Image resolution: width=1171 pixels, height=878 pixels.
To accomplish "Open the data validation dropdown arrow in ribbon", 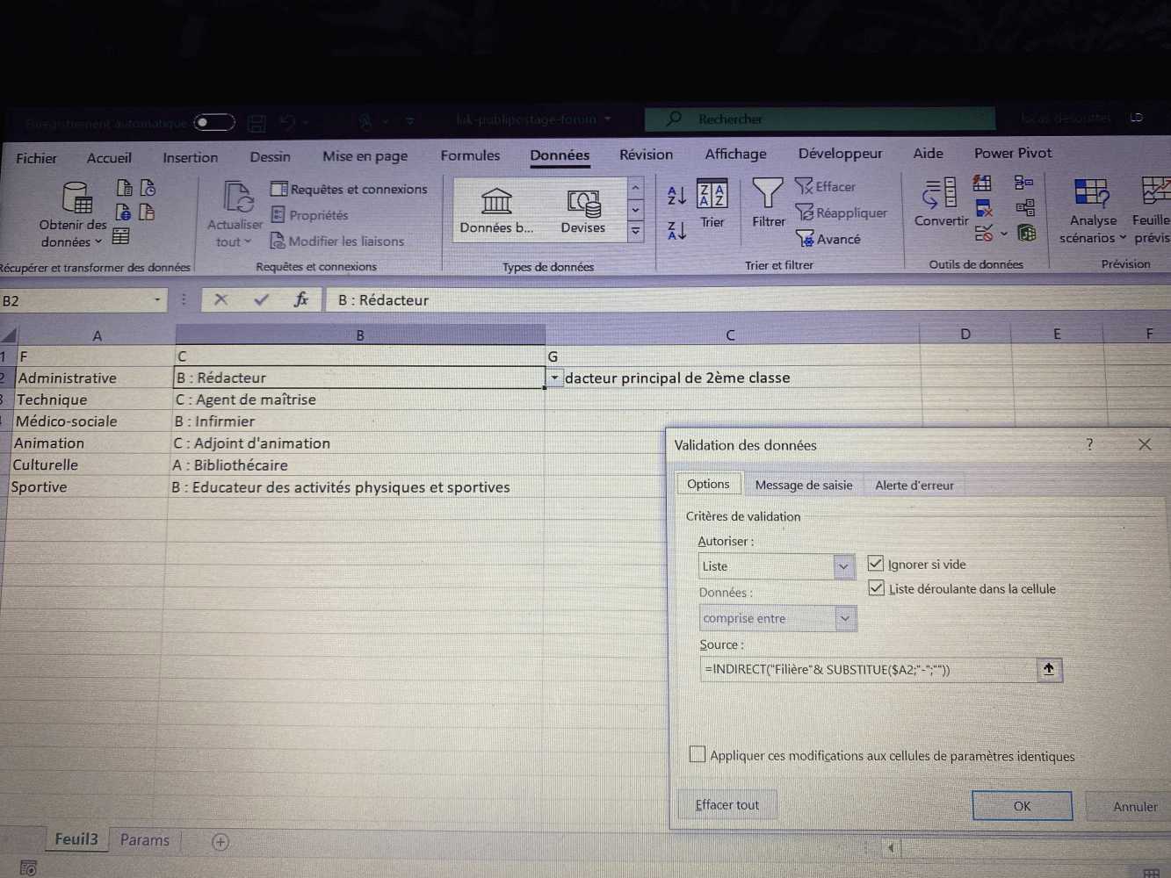I will (1004, 234).
